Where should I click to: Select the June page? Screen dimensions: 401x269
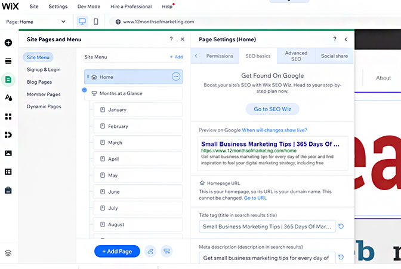138,192
